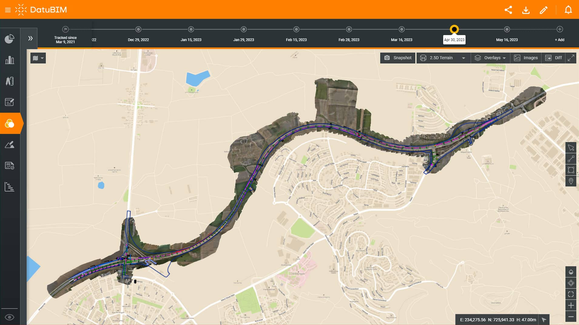579x325 pixels.
Task: Toggle the Diff comparison view
Action: click(x=554, y=58)
